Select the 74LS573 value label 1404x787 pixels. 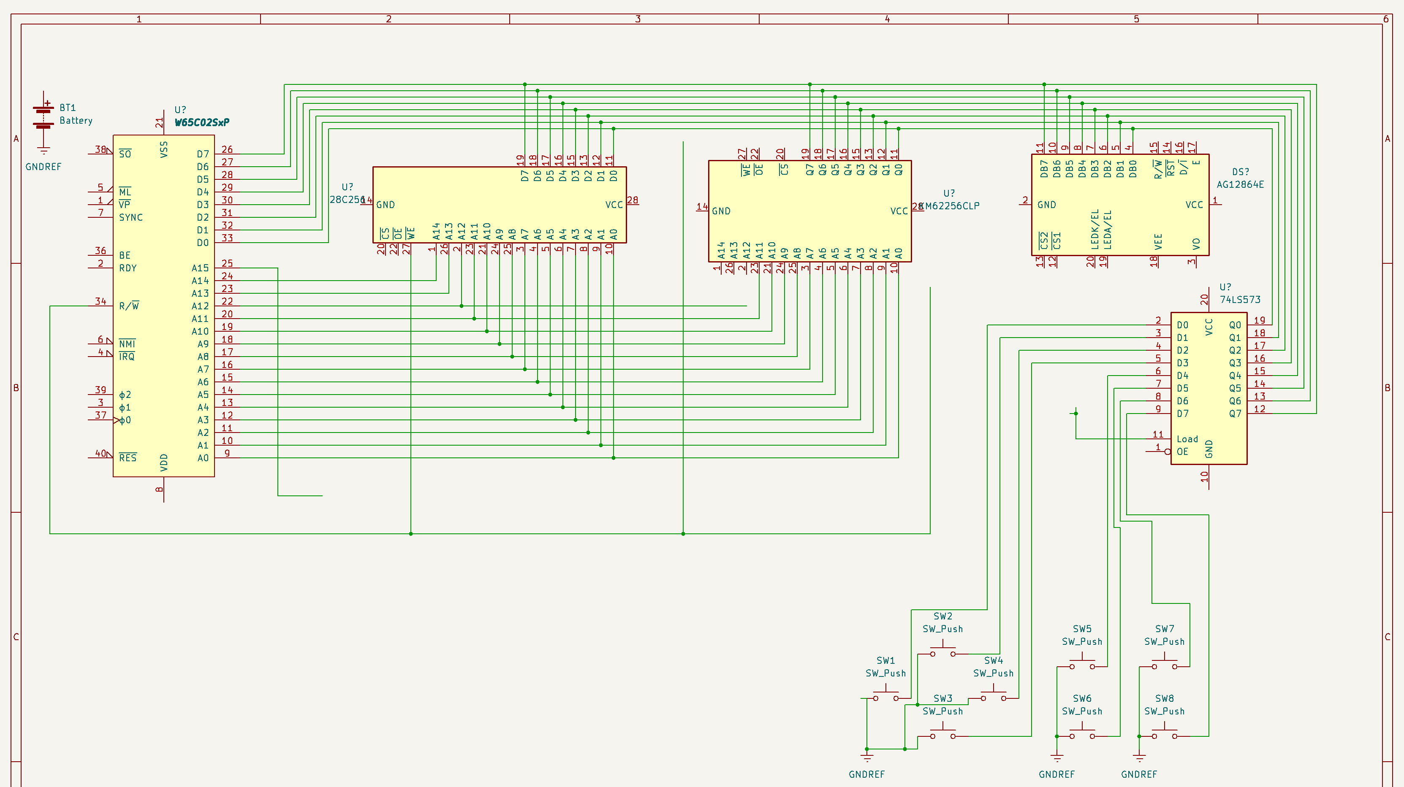(x=1240, y=300)
